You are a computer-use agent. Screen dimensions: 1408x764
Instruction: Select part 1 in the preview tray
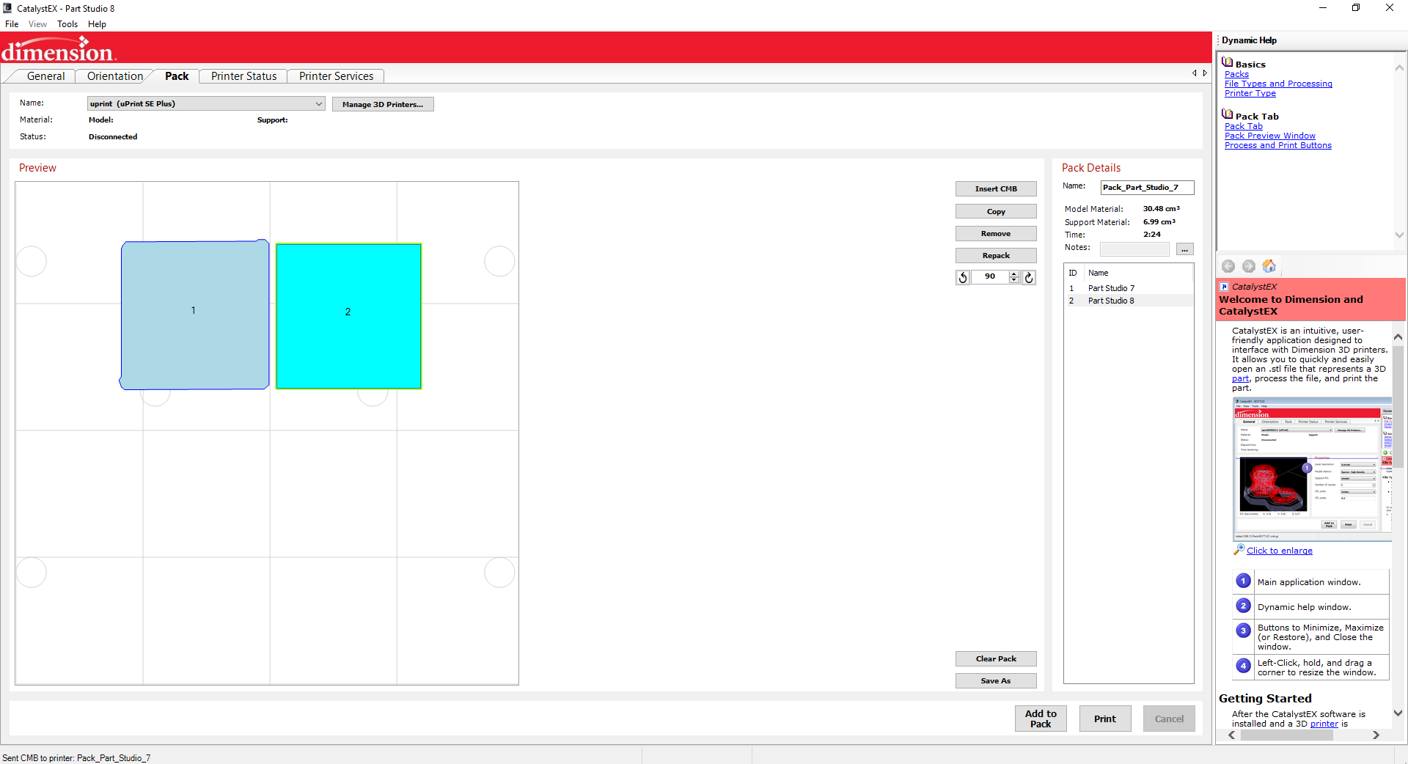click(x=194, y=314)
